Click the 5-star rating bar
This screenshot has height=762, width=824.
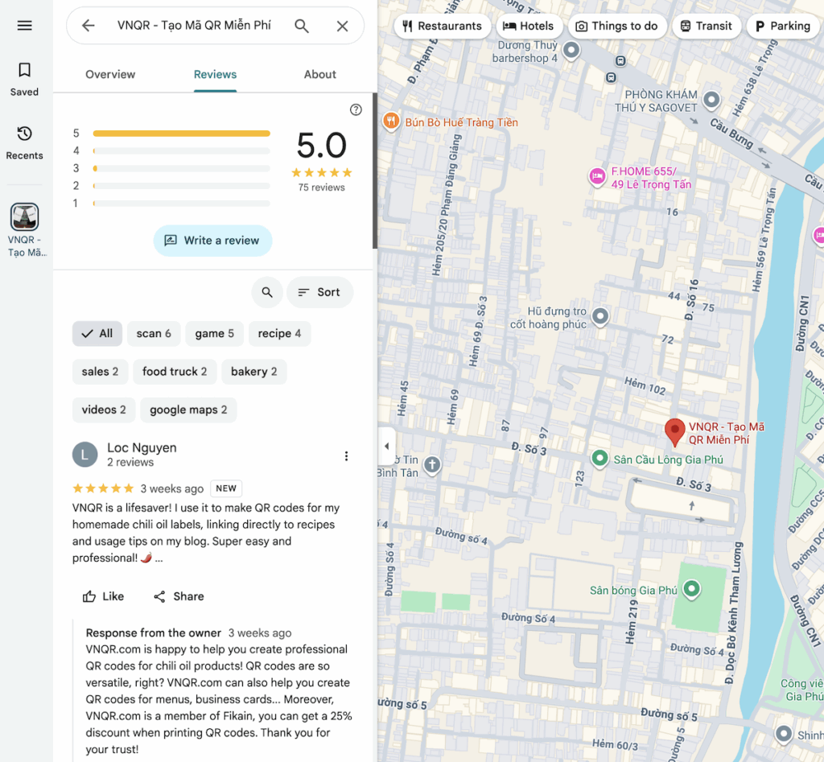[181, 134]
